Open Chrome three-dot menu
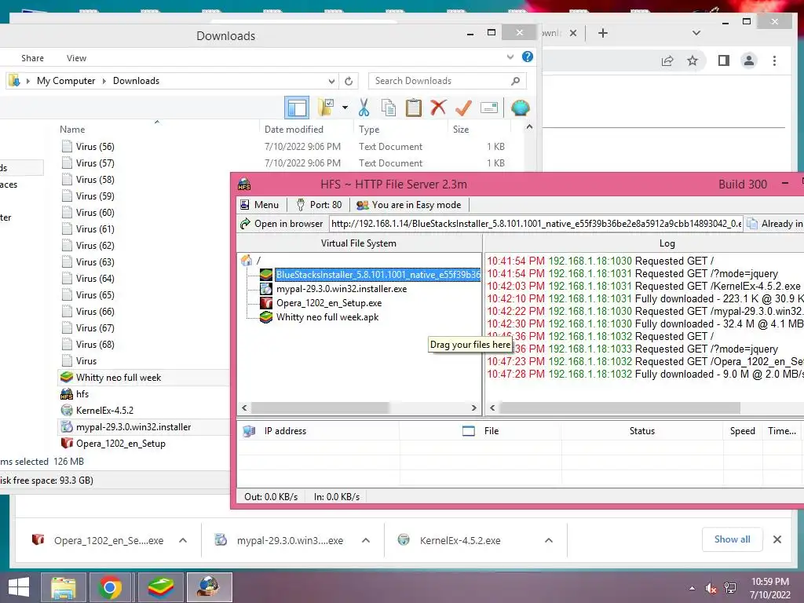This screenshot has height=603, width=804. [774, 60]
